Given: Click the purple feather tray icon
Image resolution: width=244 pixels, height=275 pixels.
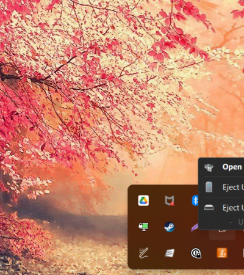Looking at the screenshot, I should (x=195, y=227).
